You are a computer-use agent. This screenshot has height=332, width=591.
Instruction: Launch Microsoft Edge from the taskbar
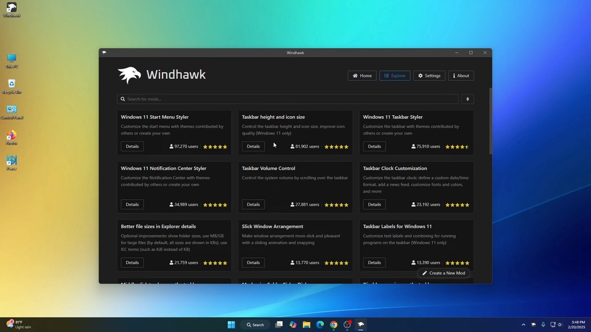[x=320, y=325]
